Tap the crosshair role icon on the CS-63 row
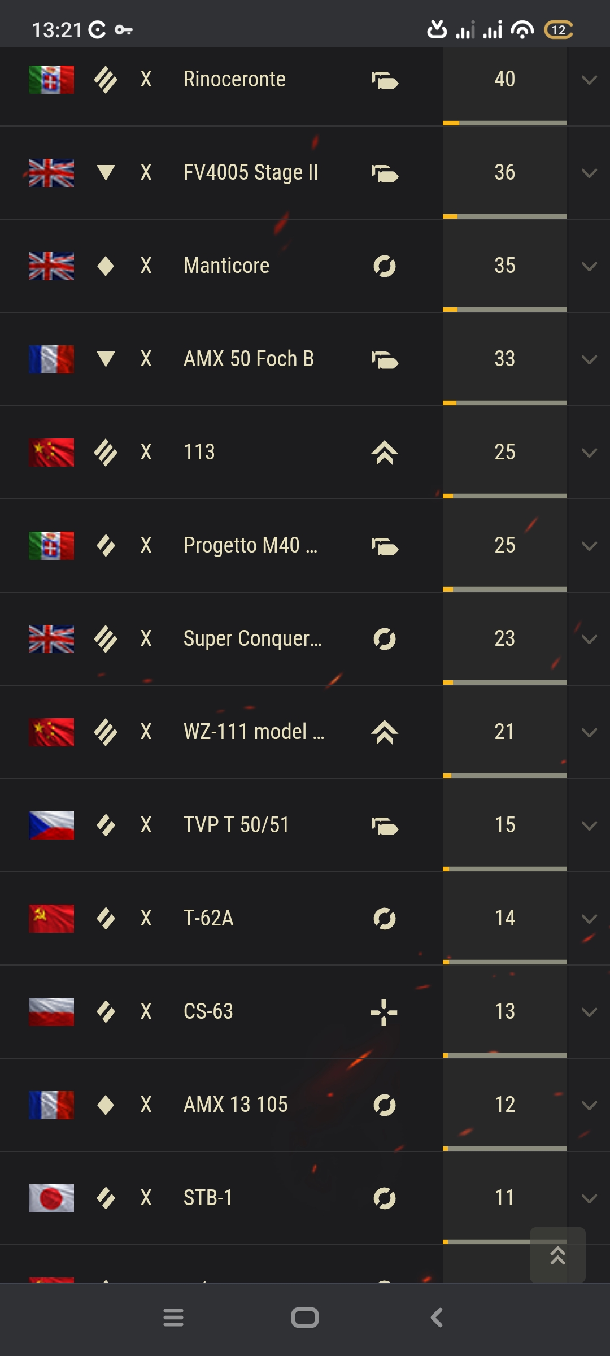This screenshot has height=1356, width=610. tap(384, 1012)
